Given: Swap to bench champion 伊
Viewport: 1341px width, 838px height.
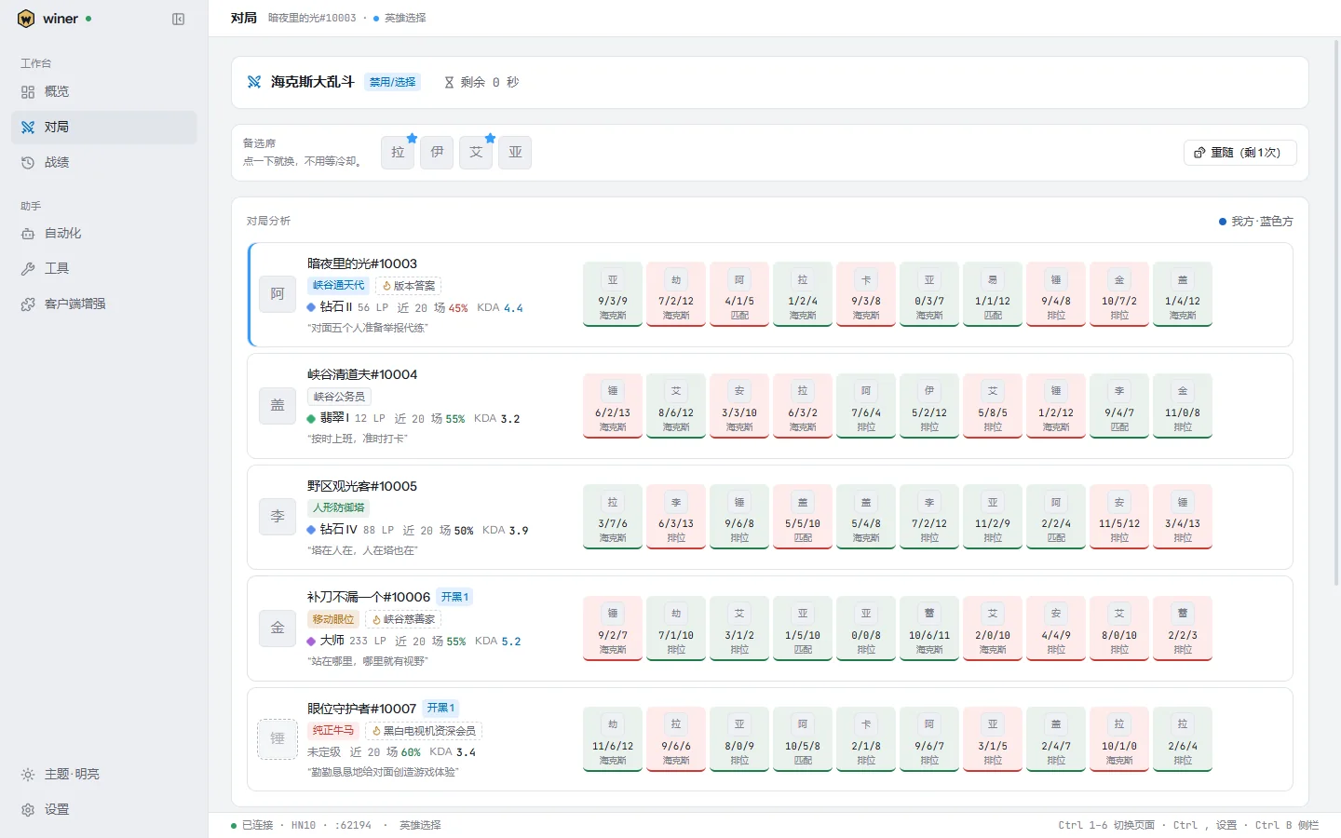Looking at the screenshot, I should [437, 152].
